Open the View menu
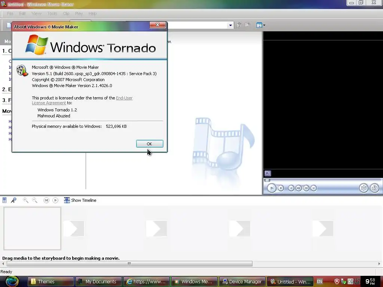This screenshot has height=287, width=383. (36, 13)
